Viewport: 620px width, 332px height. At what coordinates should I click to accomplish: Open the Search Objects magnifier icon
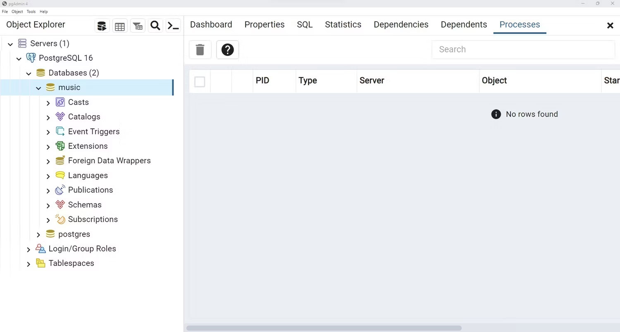click(x=155, y=26)
